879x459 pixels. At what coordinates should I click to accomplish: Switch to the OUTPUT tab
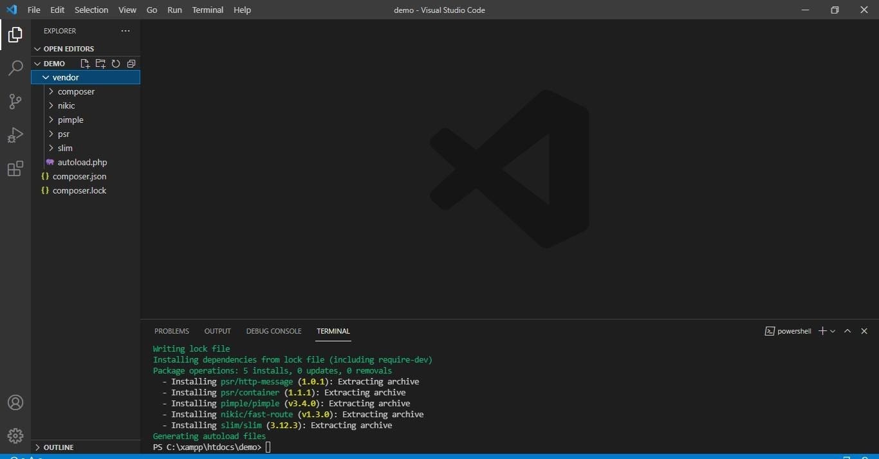217,331
